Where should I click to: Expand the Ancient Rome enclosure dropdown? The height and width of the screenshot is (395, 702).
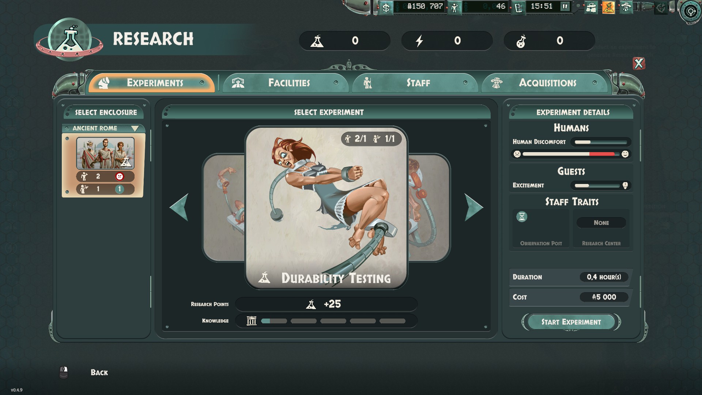[135, 128]
